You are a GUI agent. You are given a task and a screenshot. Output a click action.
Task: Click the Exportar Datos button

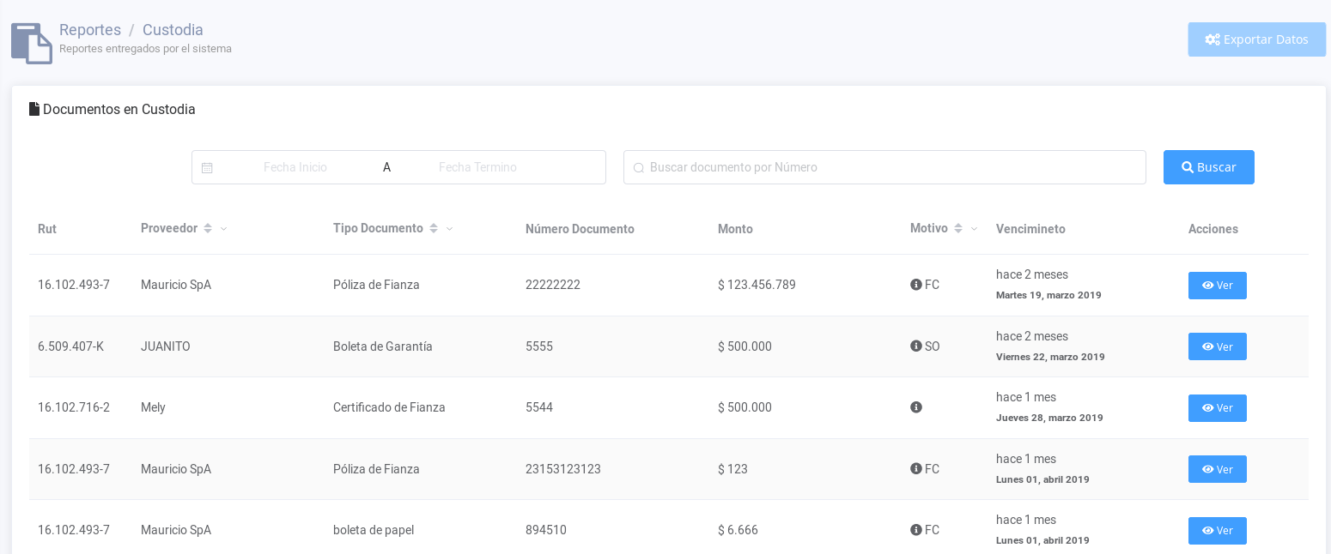[x=1256, y=39]
